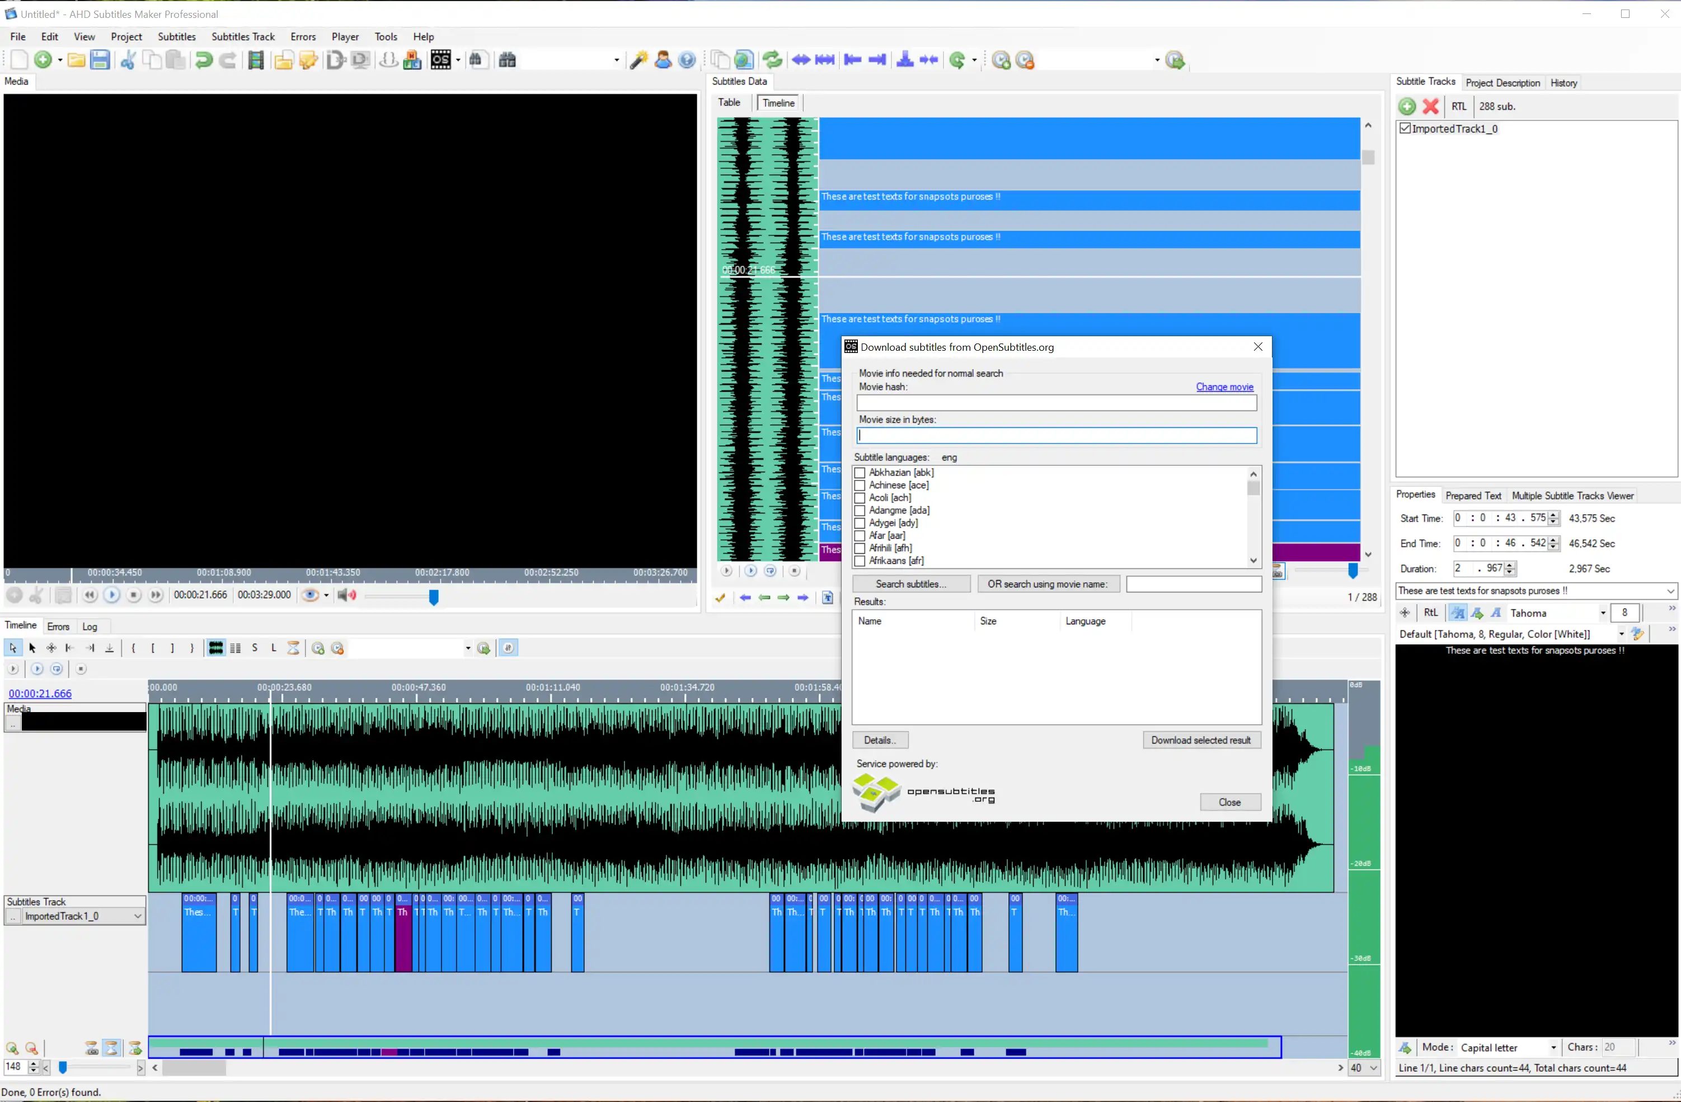The width and height of the screenshot is (1681, 1102).
Task: Tick Adangme [ada] language checkbox
Action: [x=860, y=511]
